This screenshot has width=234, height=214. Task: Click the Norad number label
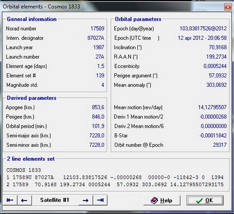pos(21,29)
